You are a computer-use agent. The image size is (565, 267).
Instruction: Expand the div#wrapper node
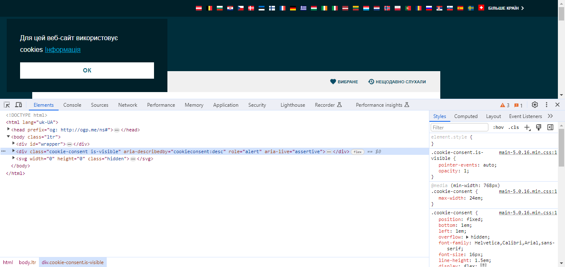coord(13,144)
